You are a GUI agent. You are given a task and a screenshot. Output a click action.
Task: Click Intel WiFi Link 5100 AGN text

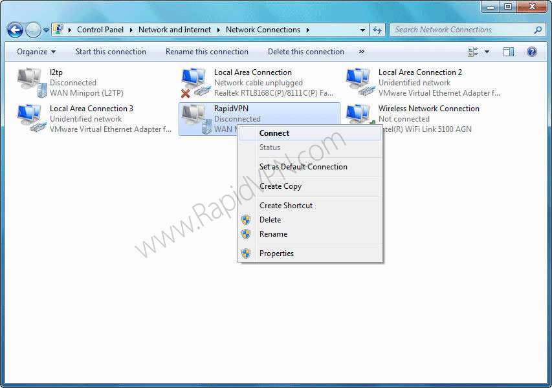pyautogui.click(x=427, y=129)
